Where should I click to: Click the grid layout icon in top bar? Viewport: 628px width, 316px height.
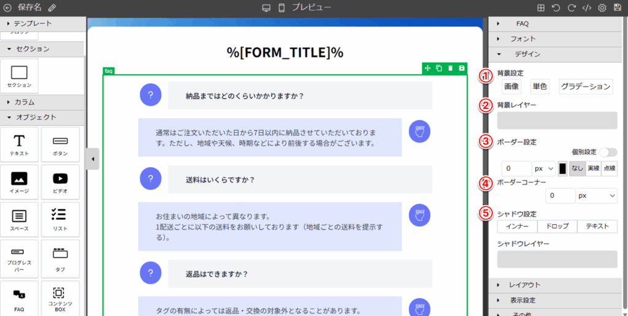541,8
